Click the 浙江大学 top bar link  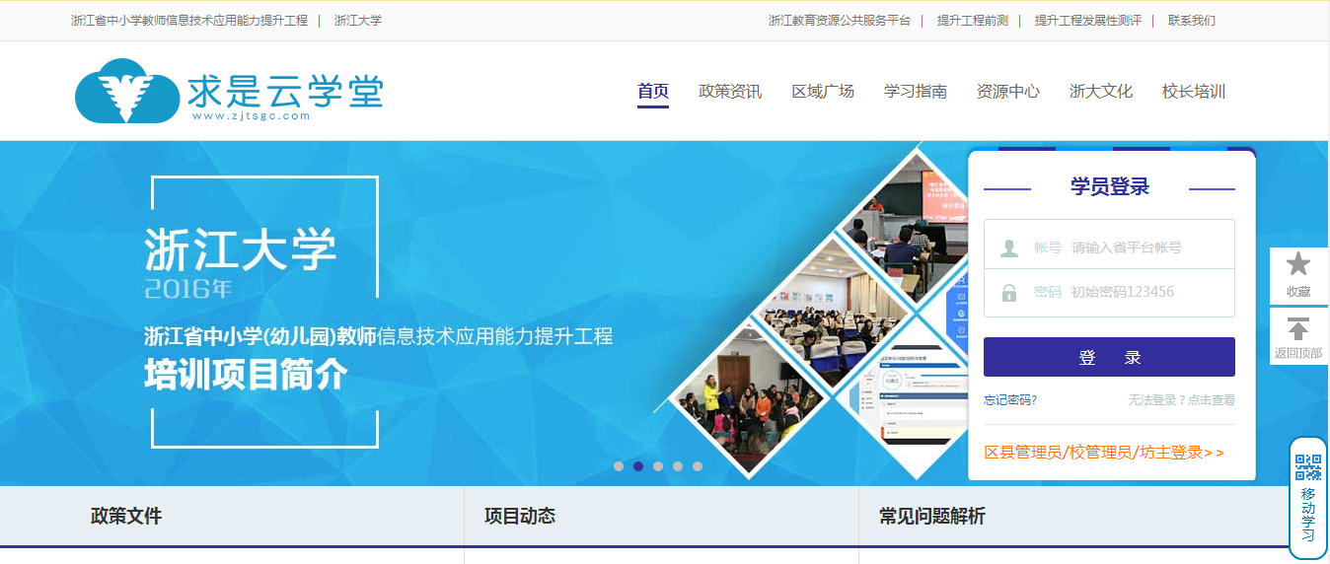click(358, 20)
